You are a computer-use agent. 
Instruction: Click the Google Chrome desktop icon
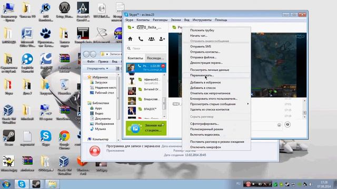[64, 136]
